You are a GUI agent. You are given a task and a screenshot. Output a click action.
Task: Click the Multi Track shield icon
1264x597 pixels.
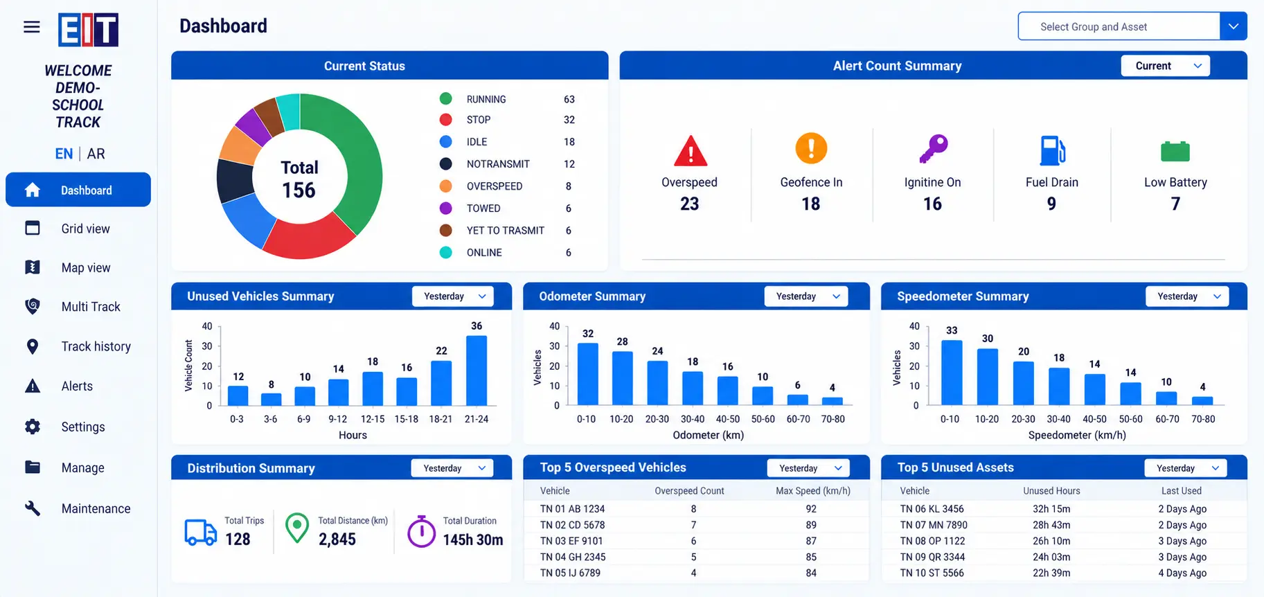pyautogui.click(x=33, y=306)
